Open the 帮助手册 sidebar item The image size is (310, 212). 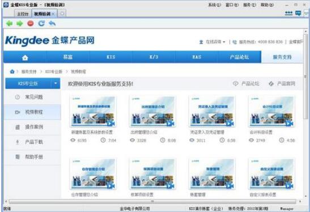(x=32, y=157)
